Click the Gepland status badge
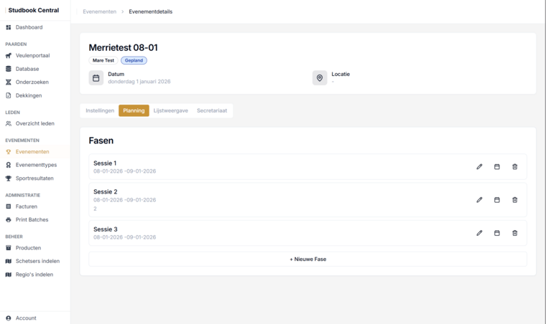Image resolution: width=546 pixels, height=324 pixels. point(134,60)
